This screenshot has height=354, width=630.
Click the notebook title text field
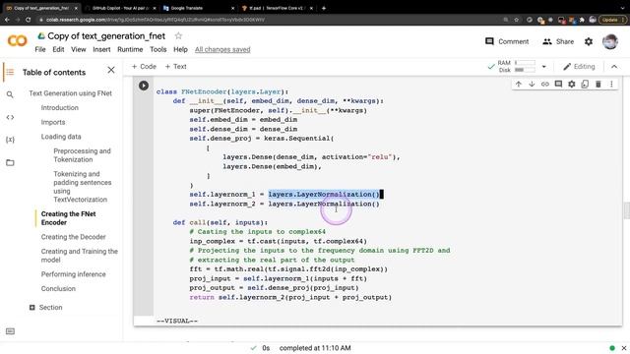(106, 36)
